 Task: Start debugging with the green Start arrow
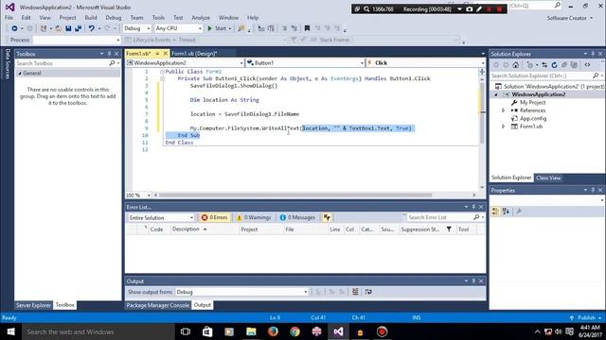coord(210,28)
